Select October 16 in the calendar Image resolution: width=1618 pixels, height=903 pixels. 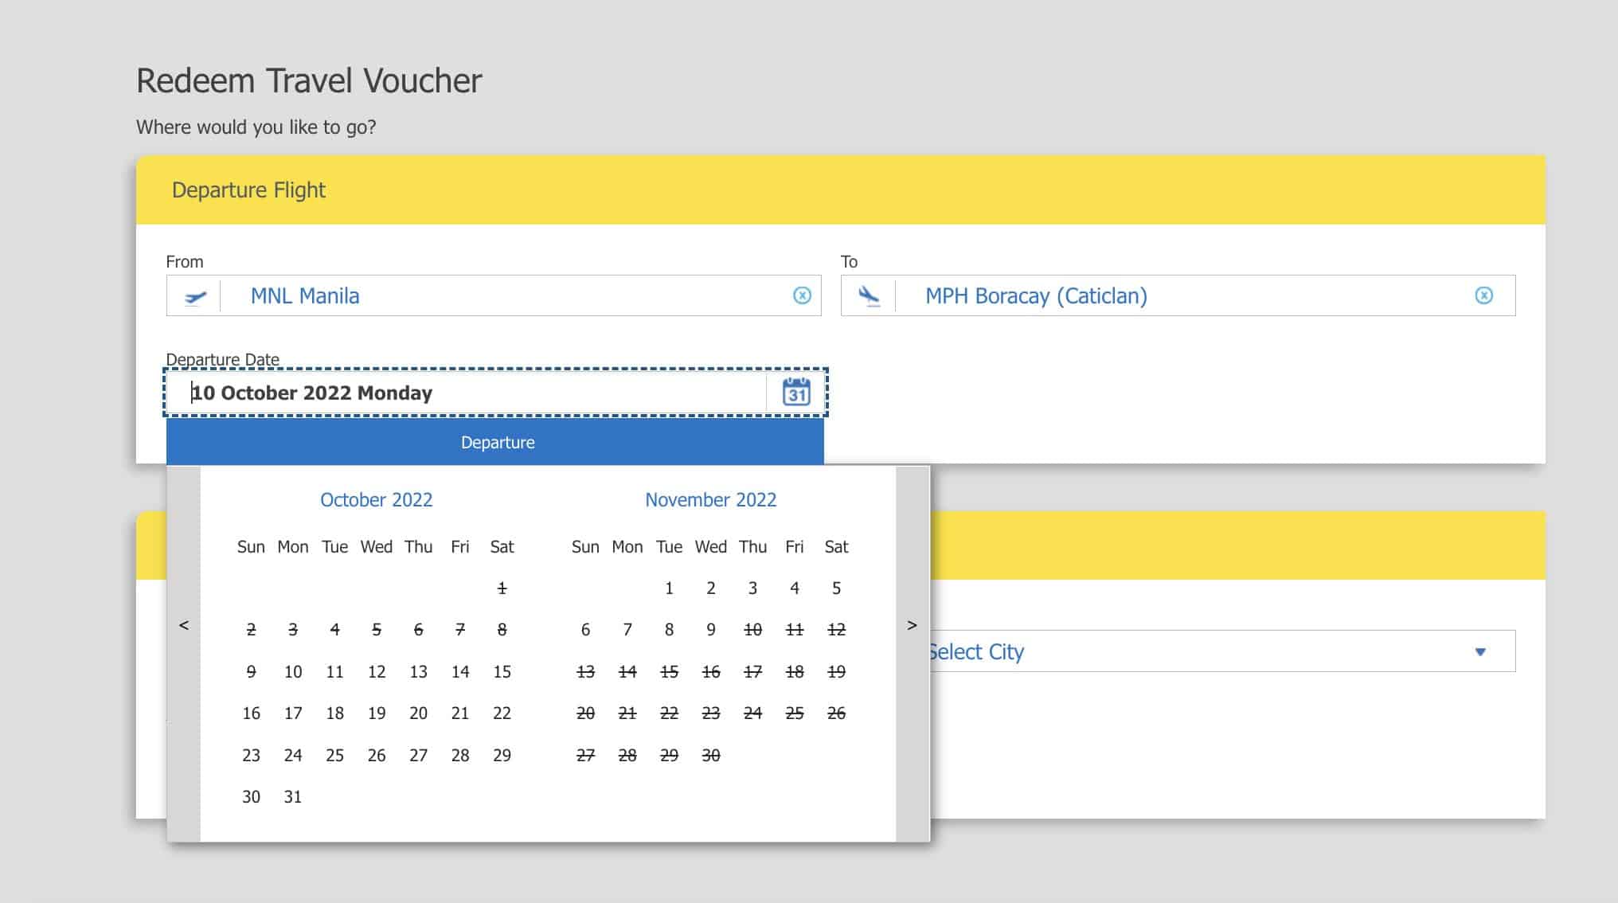(251, 713)
